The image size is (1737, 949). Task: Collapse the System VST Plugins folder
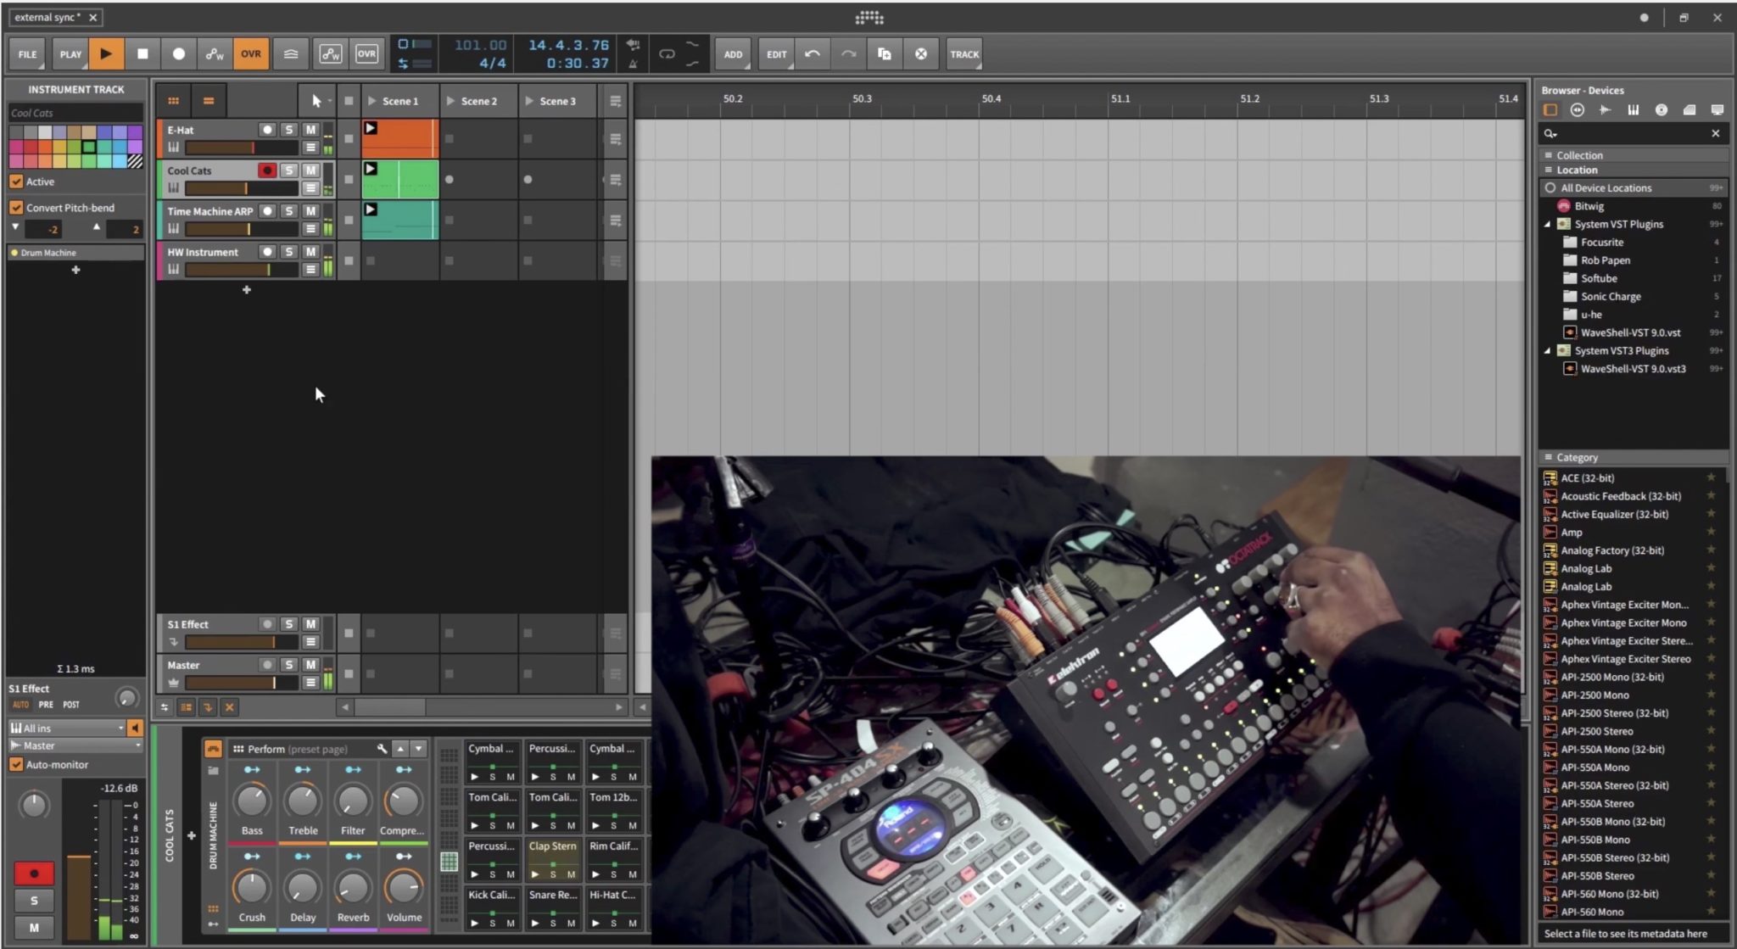pos(1550,224)
